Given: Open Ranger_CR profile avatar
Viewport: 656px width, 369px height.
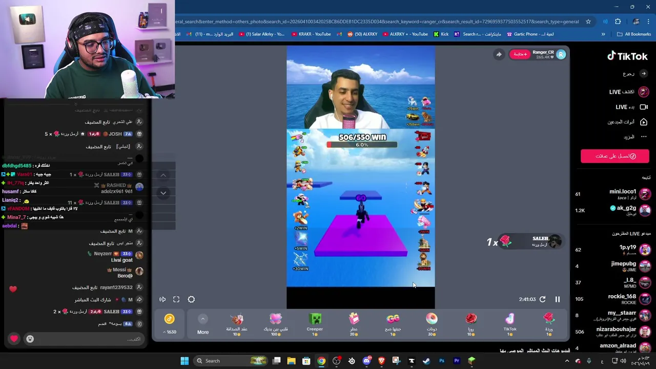Looking at the screenshot, I should coord(561,54).
